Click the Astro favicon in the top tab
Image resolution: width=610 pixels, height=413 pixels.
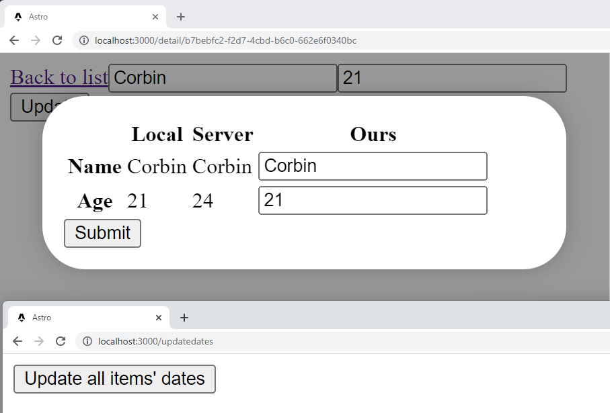(x=18, y=17)
